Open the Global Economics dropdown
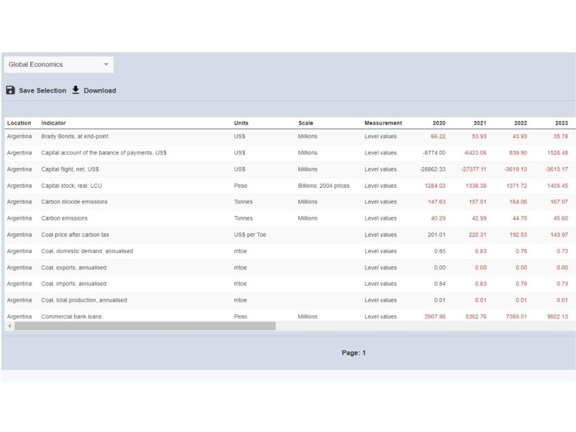Image resolution: width=576 pixels, height=432 pixels. pyautogui.click(x=58, y=65)
